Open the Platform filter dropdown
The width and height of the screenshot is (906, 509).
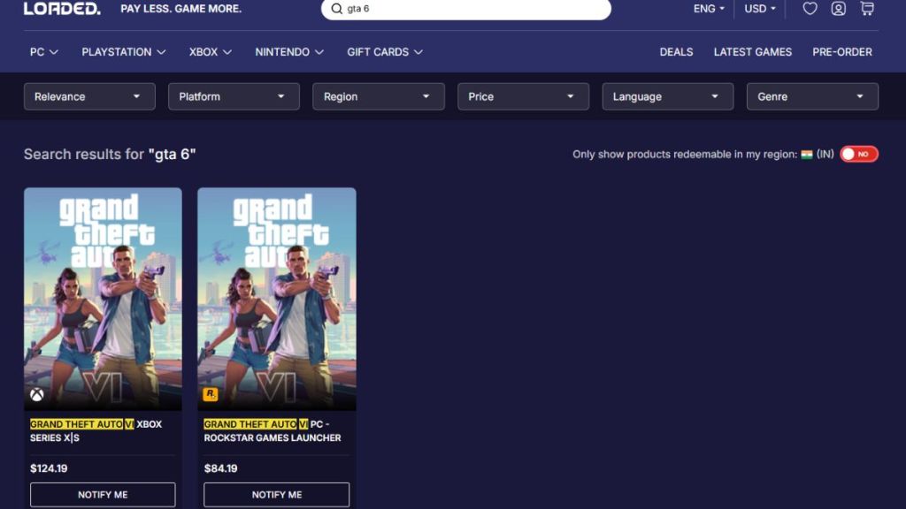233,96
